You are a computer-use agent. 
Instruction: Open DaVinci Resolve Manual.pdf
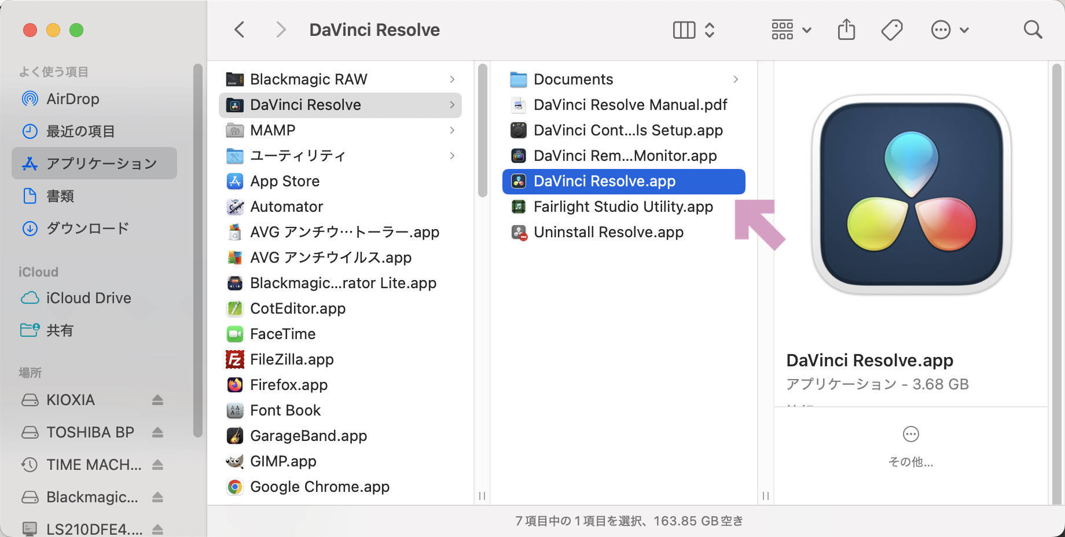tap(630, 105)
